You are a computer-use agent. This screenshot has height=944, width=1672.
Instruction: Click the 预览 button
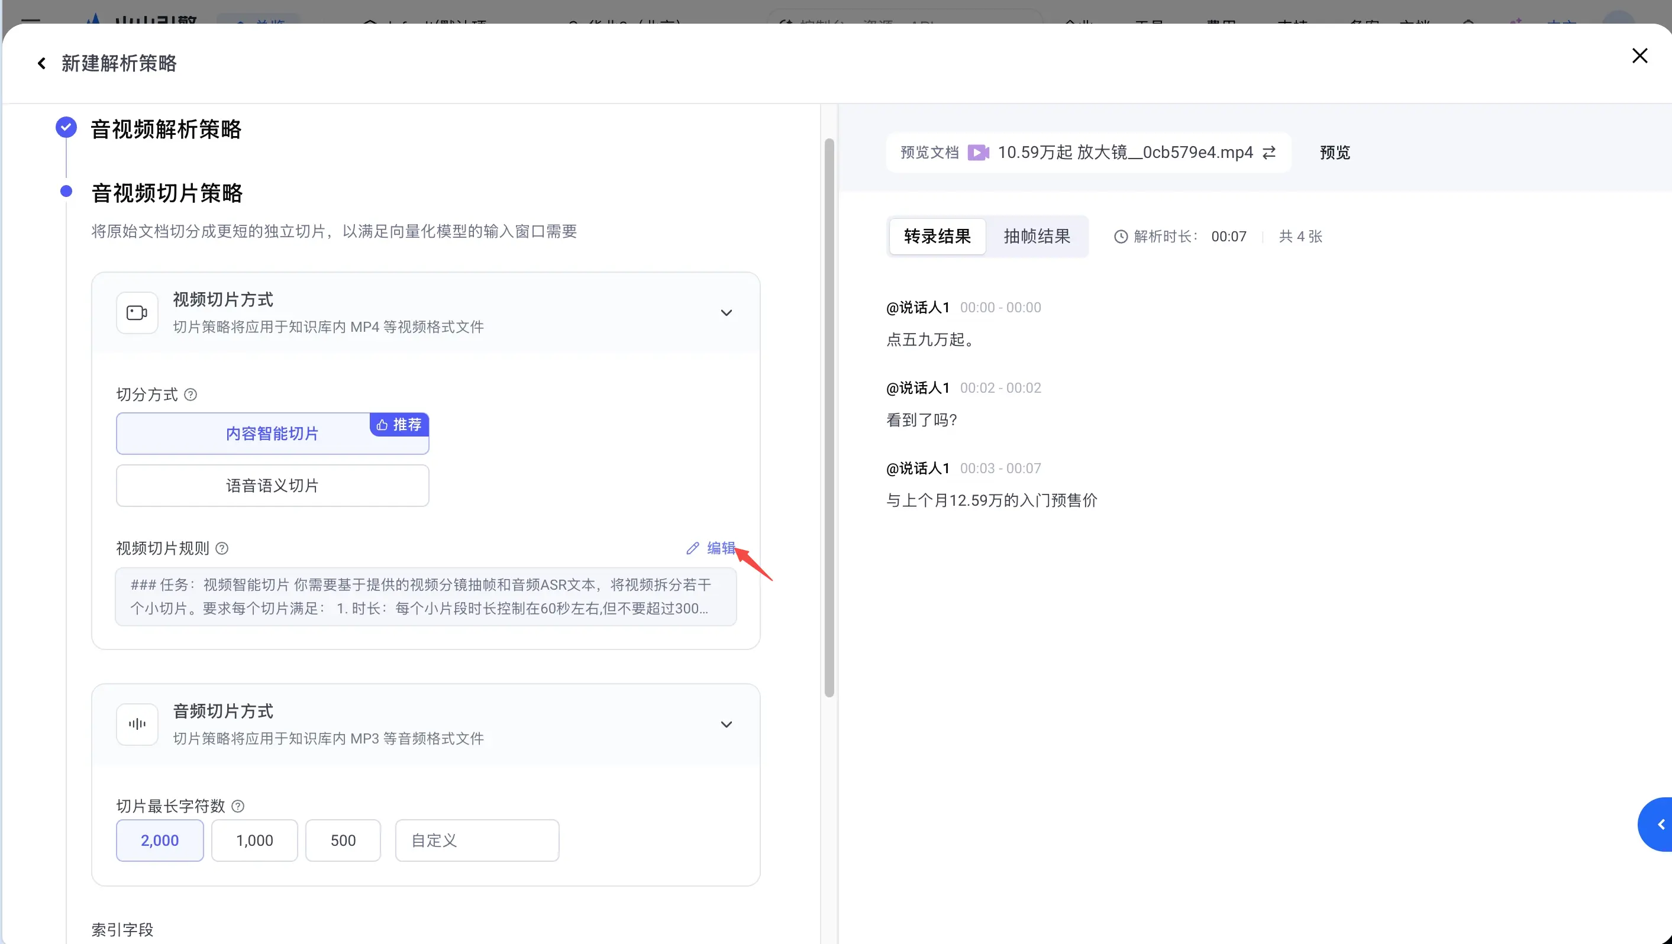(1335, 153)
